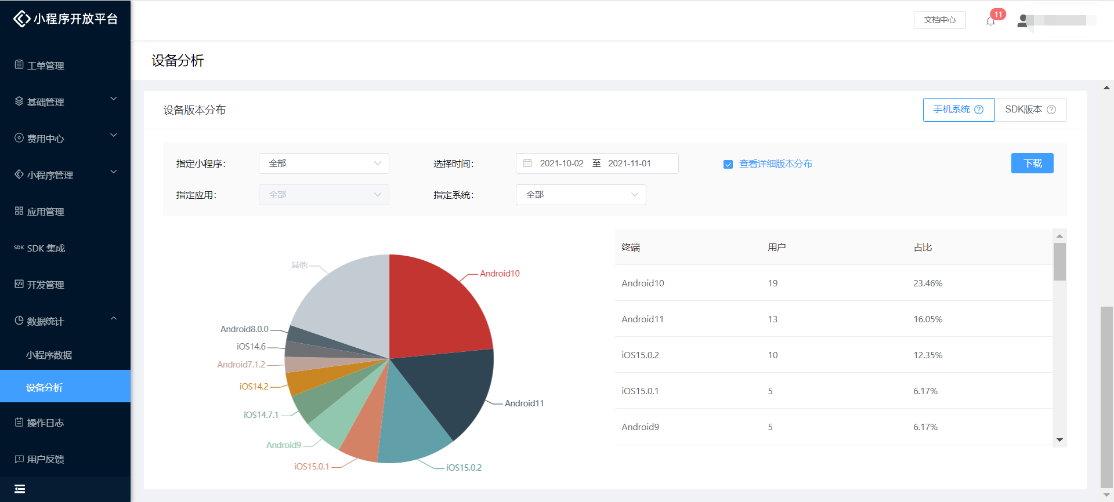
Task: Open 工单管理 from the sidebar
Action: (45, 66)
